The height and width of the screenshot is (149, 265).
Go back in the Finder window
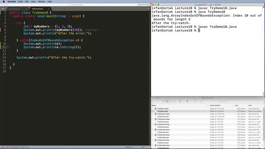click(154, 101)
